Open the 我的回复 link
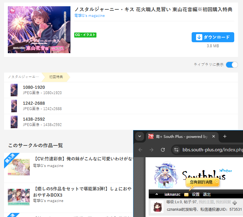Viewport: 243px width, 217px height. tap(223, 202)
